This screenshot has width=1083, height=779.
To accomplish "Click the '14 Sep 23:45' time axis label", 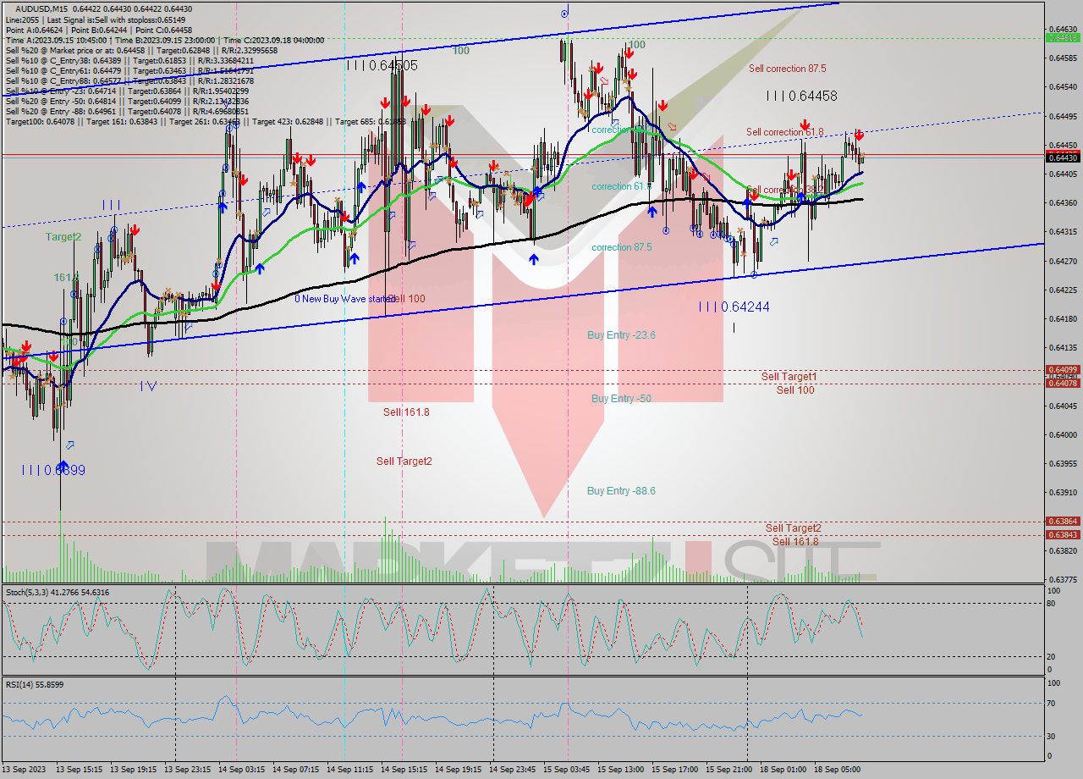I will click(512, 770).
